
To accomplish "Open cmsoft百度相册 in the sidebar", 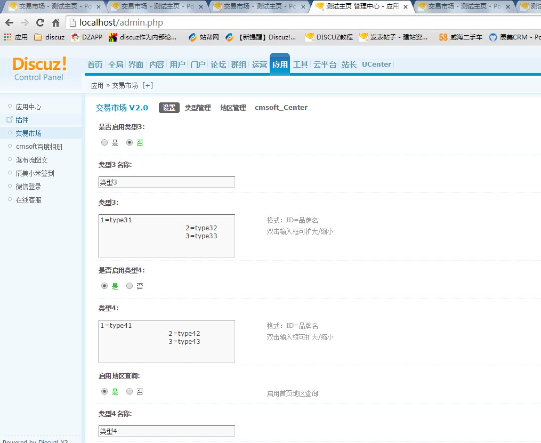I will point(39,147).
